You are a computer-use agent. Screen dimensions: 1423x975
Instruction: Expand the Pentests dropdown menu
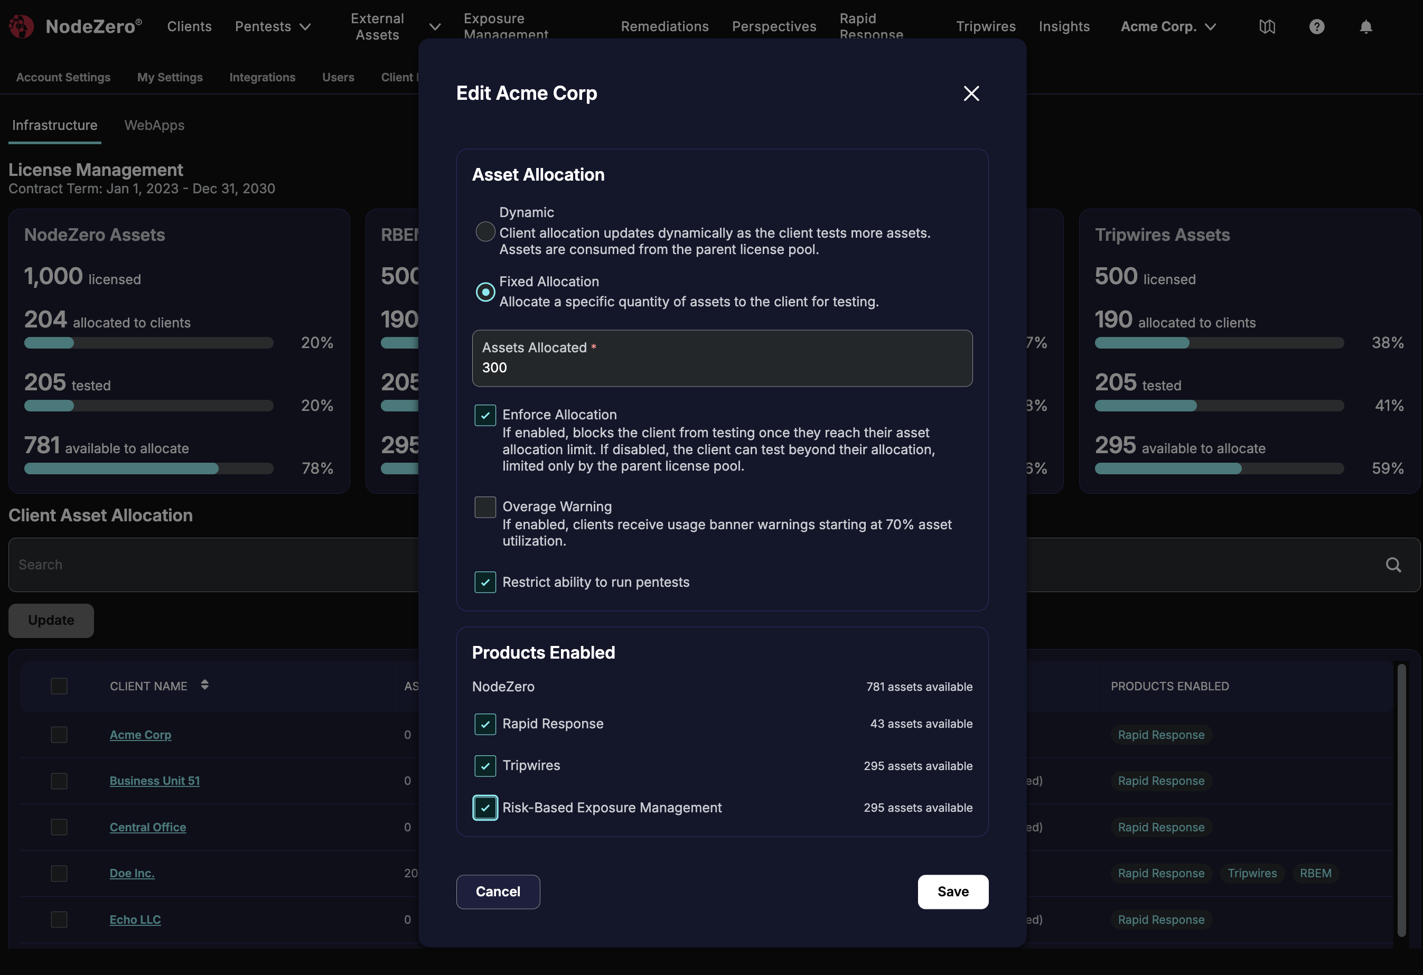pos(273,26)
